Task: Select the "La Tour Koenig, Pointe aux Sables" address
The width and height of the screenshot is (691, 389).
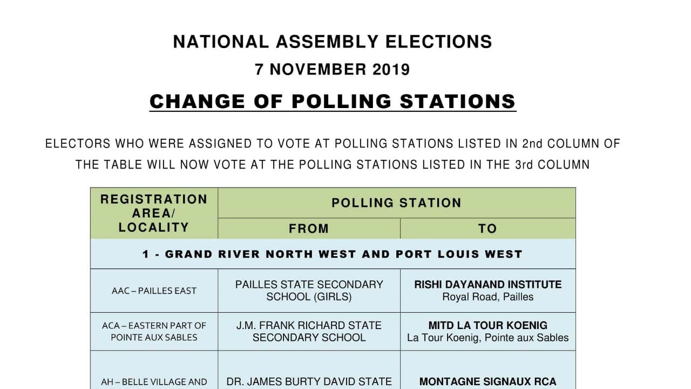Action: coord(487,338)
